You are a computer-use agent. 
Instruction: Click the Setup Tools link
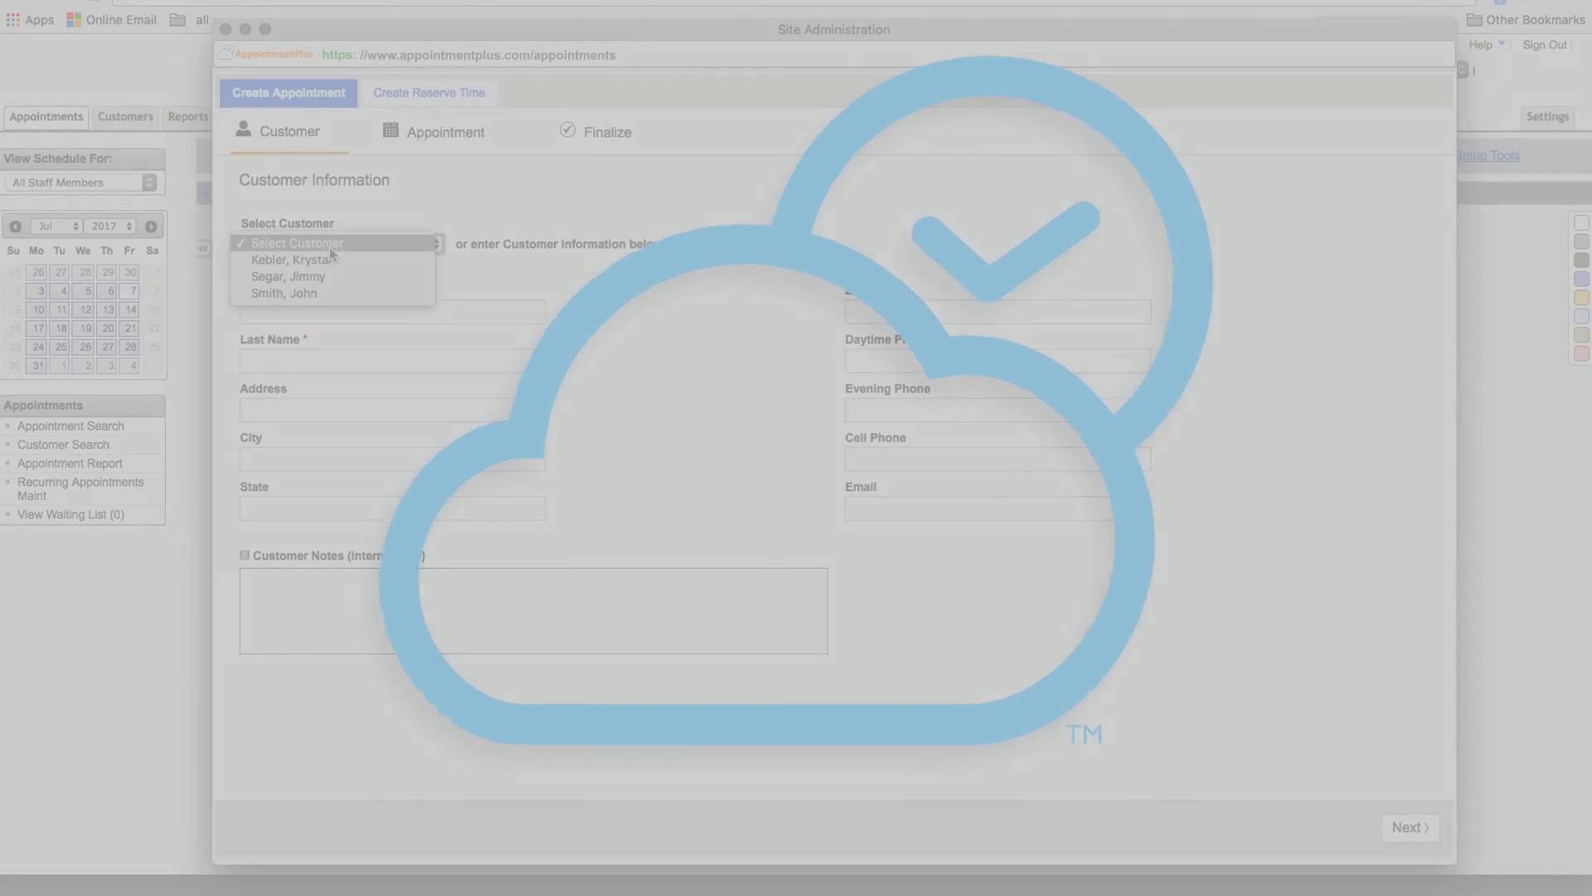tap(1488, 155)
